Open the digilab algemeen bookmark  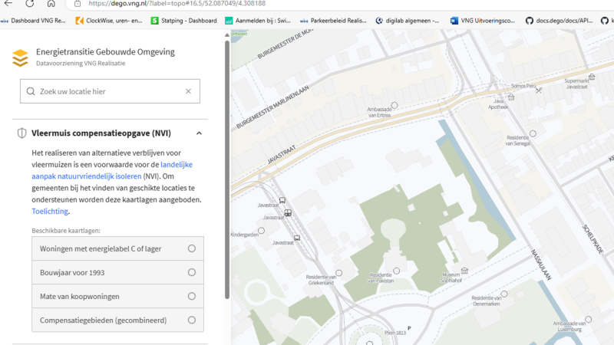(x=408, y=21)
